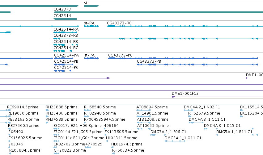Viewport: 263px width, 155px height.
Task: Click thick exon block of CG43373-PC
Action: click(x=112, y=58)
